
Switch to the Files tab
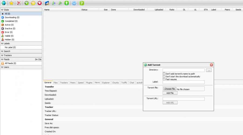click(55, 83)
